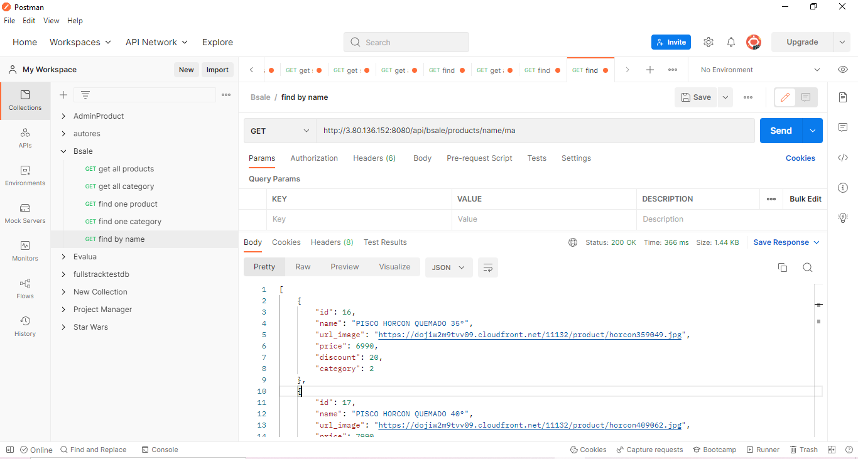Image resolution: width=858 pixels, height=459 pixels.
Task: Open the Mock Servers panel
Action: 24,213
